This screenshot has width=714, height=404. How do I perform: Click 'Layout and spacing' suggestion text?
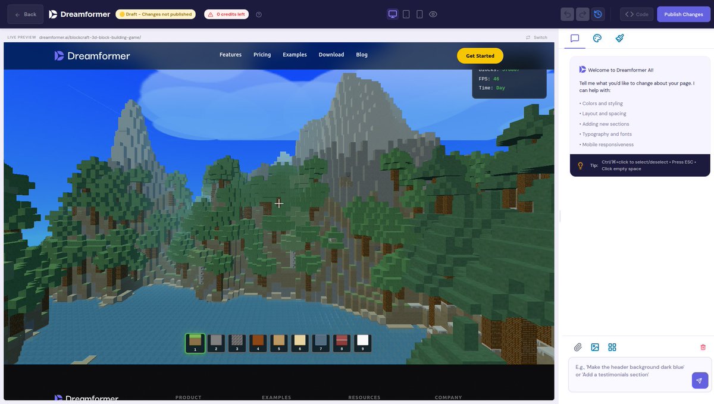click(603, 114)
